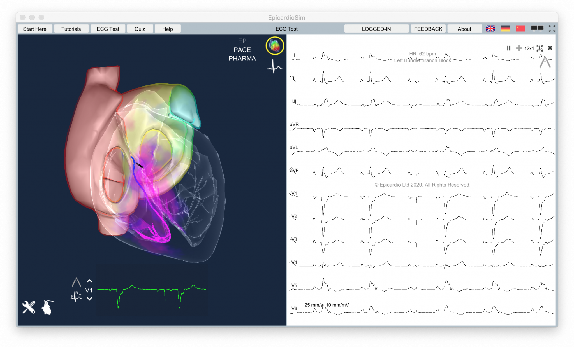Click the ECG waveform icon below the heart thumbnail
The height and width of the screenshot is (347, 574).
click(x=274, y=67)
